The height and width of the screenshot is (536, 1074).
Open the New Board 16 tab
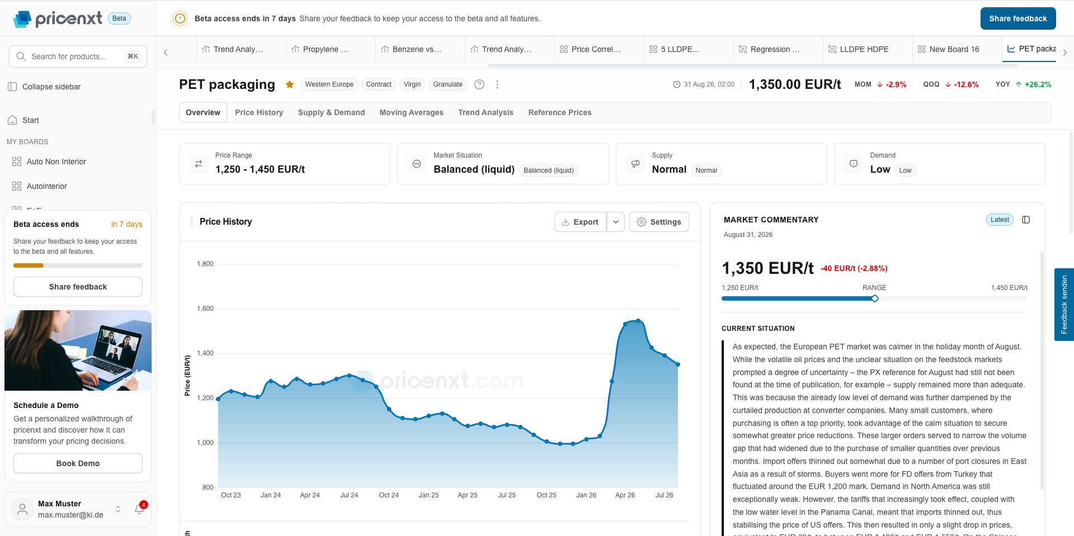coord(957,49)
